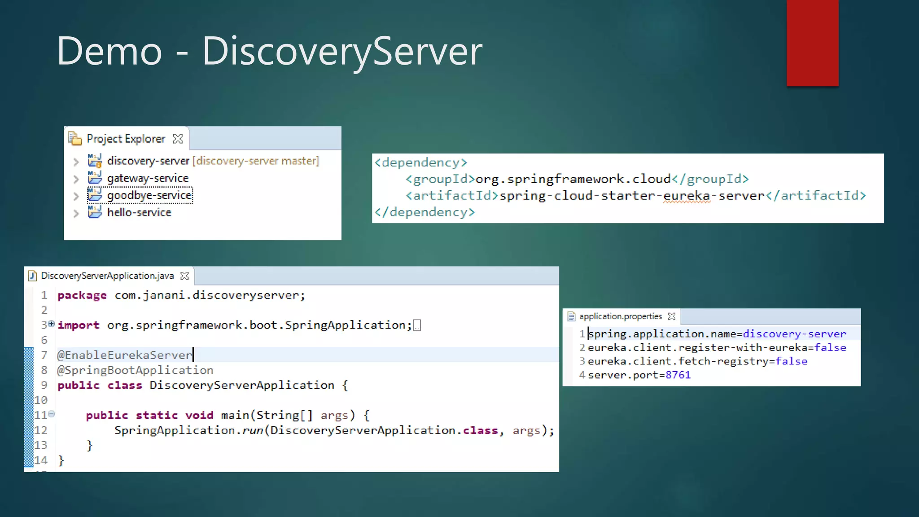The image size is (919, 517).
Task: Click the [discovery-server master] branch label
Action: click(x=256, y=161)
